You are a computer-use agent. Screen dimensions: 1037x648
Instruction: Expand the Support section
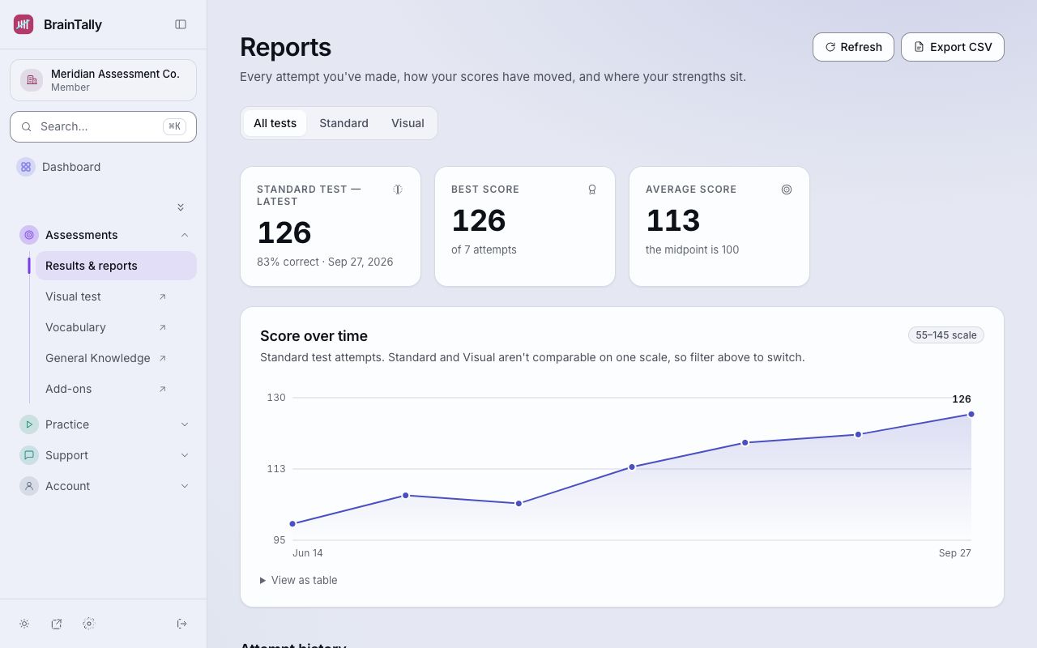point(185,455)
